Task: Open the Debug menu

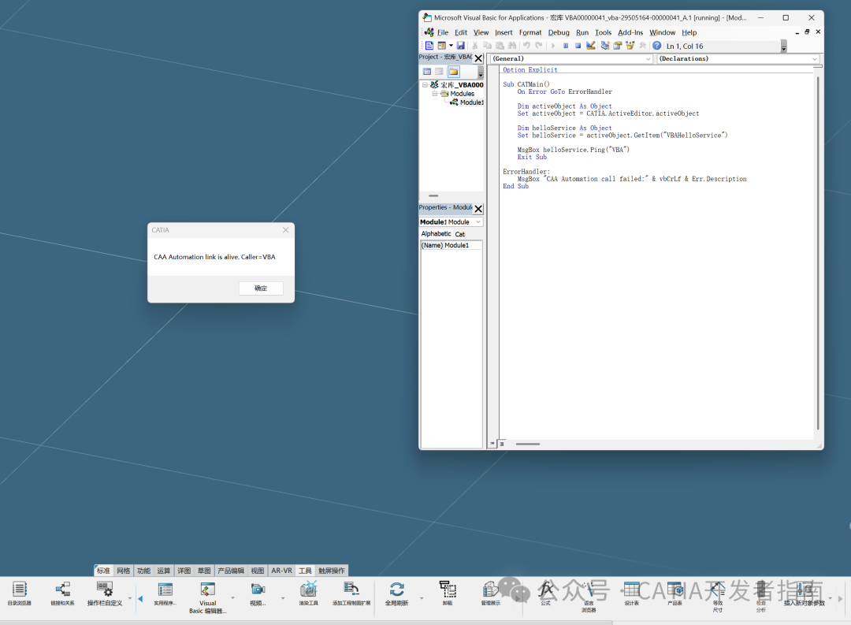Action: click(559, 32)
